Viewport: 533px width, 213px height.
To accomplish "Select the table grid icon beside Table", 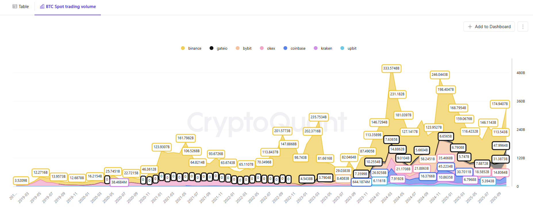I will [x=15, y=6].
